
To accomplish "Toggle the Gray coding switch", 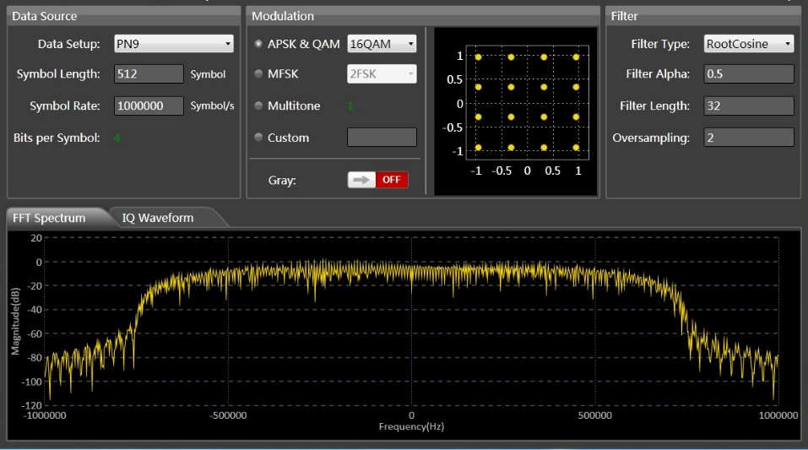I will [x=377, y=180].
